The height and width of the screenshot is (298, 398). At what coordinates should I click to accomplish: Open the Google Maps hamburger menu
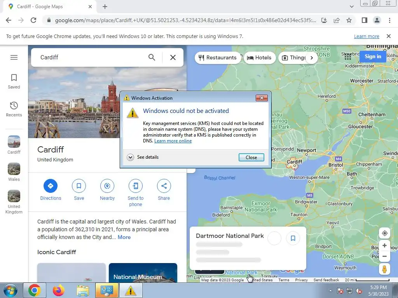tap(14, 57)
